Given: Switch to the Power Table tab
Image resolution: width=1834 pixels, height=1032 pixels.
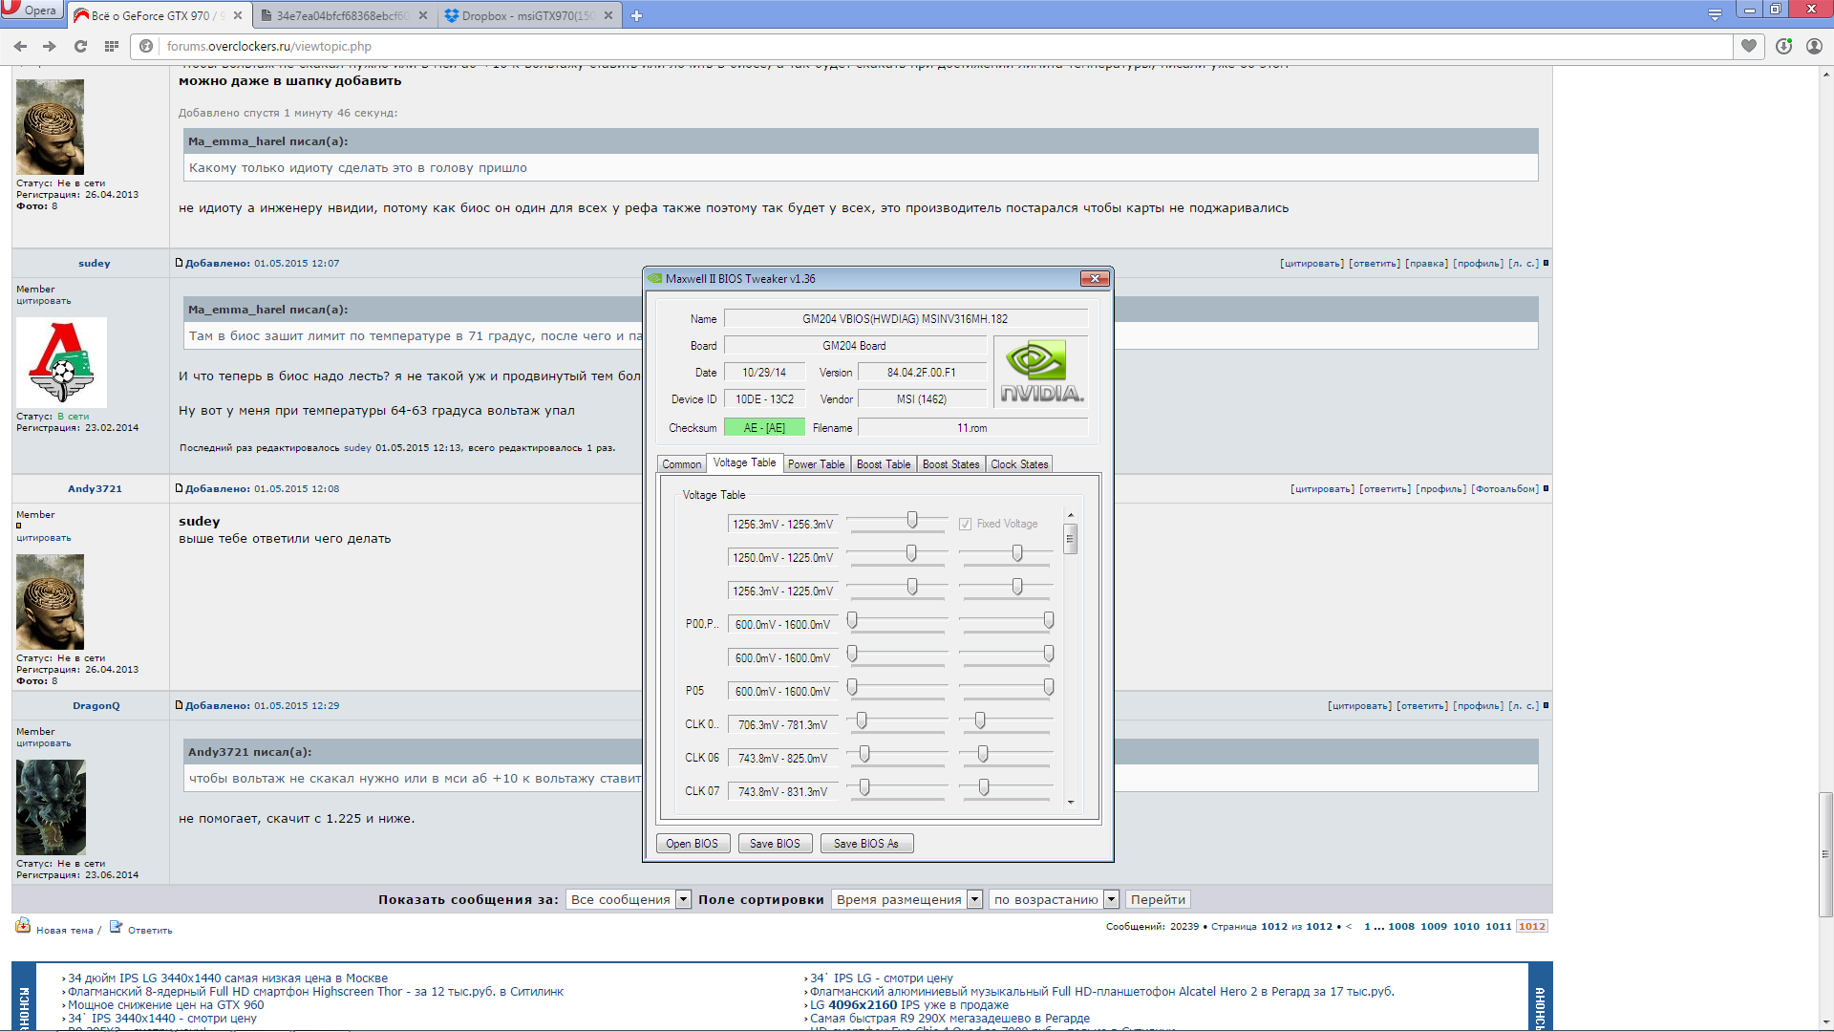Looking at the screenshot, I should (816, 464).
